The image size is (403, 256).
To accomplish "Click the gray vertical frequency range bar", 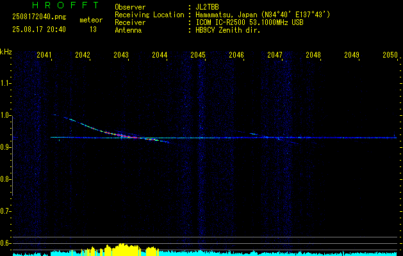I will click(x=13, y=156).
